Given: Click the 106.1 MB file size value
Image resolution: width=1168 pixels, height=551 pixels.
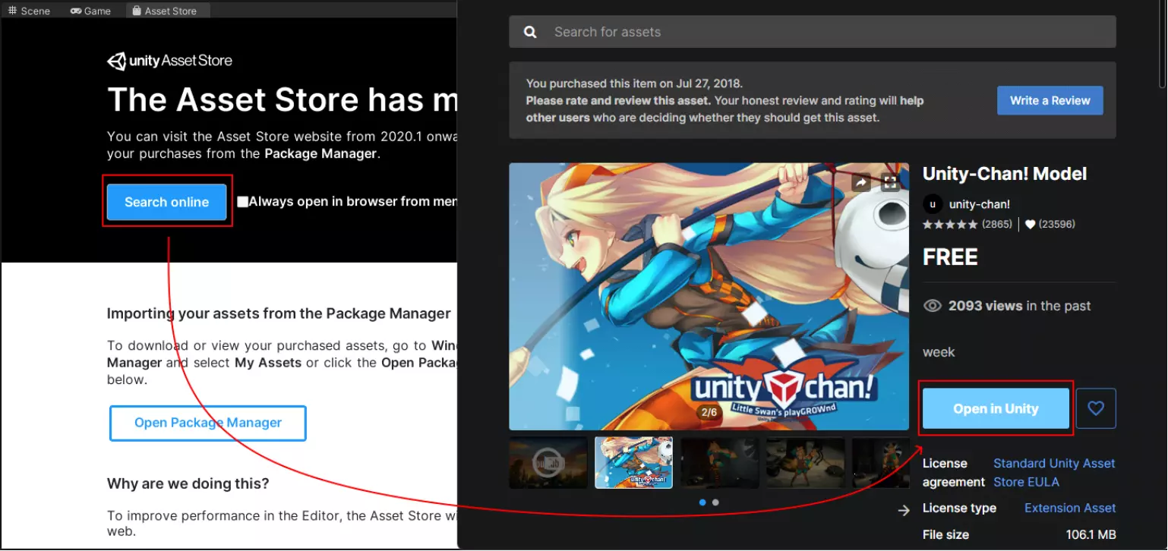Looking at the screenshot, I should tap(1091, 535).
